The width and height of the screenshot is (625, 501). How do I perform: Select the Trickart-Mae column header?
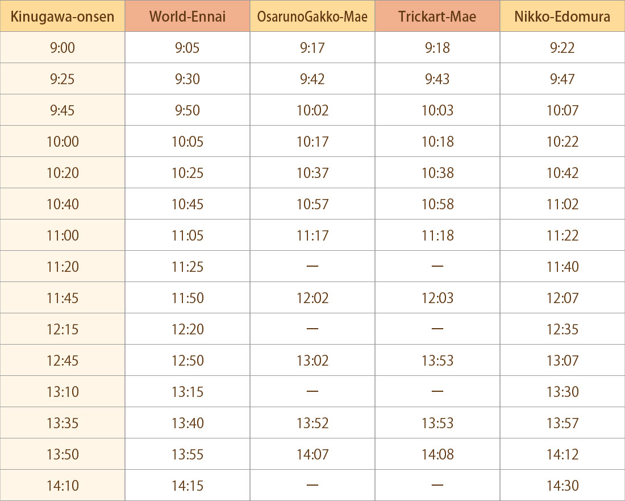pyautogui.click(x=438, y=16)
